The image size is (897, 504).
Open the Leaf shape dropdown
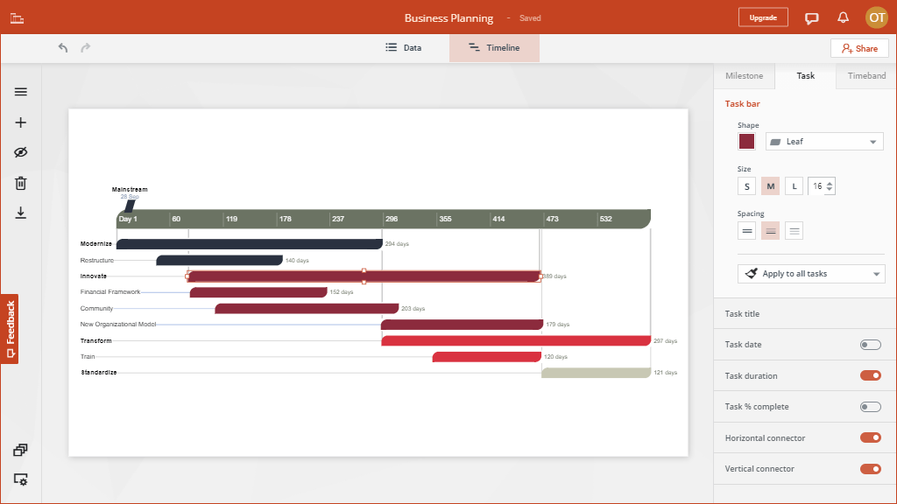coord(823,141)
